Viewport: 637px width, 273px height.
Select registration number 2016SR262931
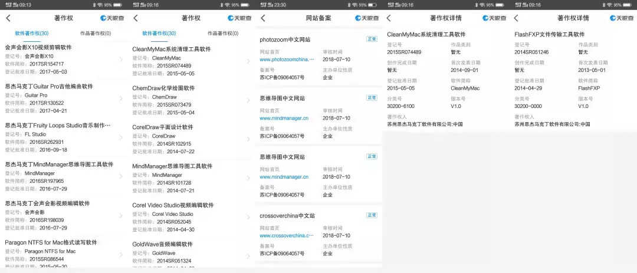pos(47,142)
